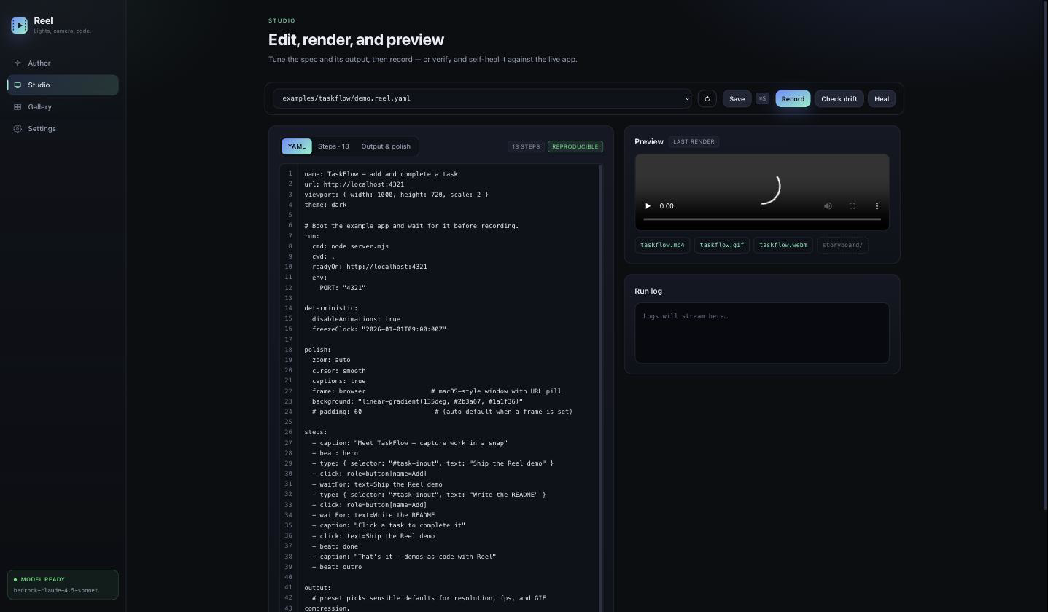Click the "captions: true" line

[x=339, y=381]
